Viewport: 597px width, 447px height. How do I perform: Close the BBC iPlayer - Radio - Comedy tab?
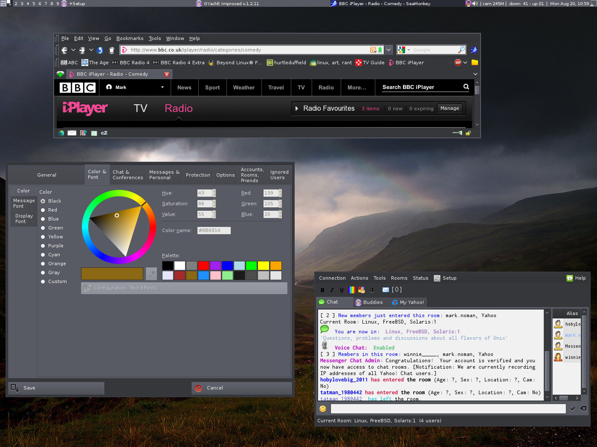tap(167, 74)
